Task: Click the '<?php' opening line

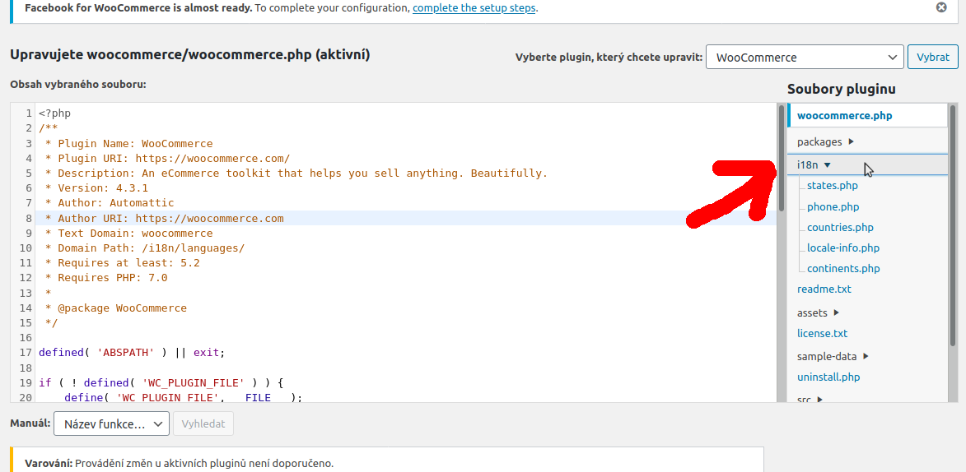Action: [55, 113]
